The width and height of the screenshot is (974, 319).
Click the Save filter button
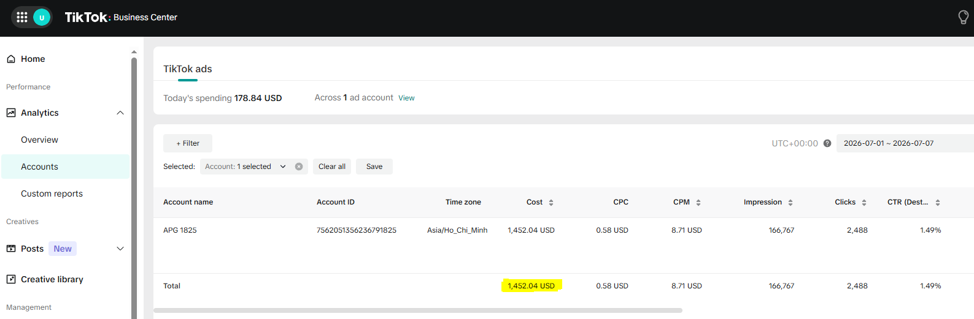[x=374, y=167]
